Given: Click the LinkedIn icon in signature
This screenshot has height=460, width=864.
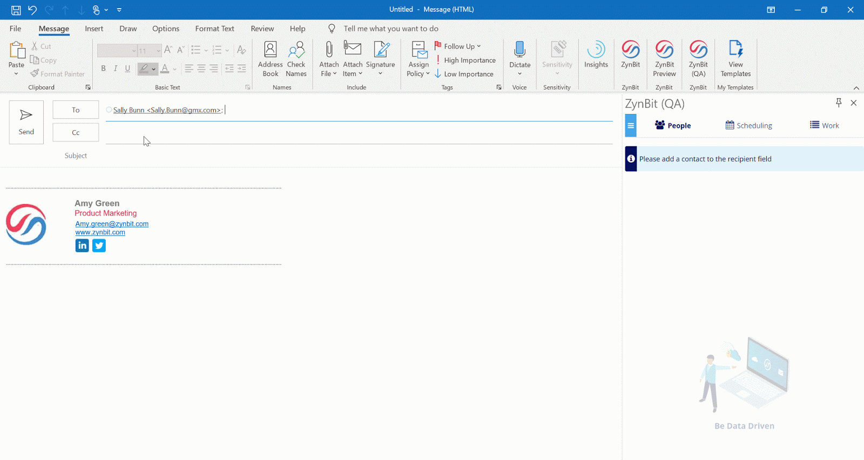Looking at the screenshot, I should click(82, 246).
